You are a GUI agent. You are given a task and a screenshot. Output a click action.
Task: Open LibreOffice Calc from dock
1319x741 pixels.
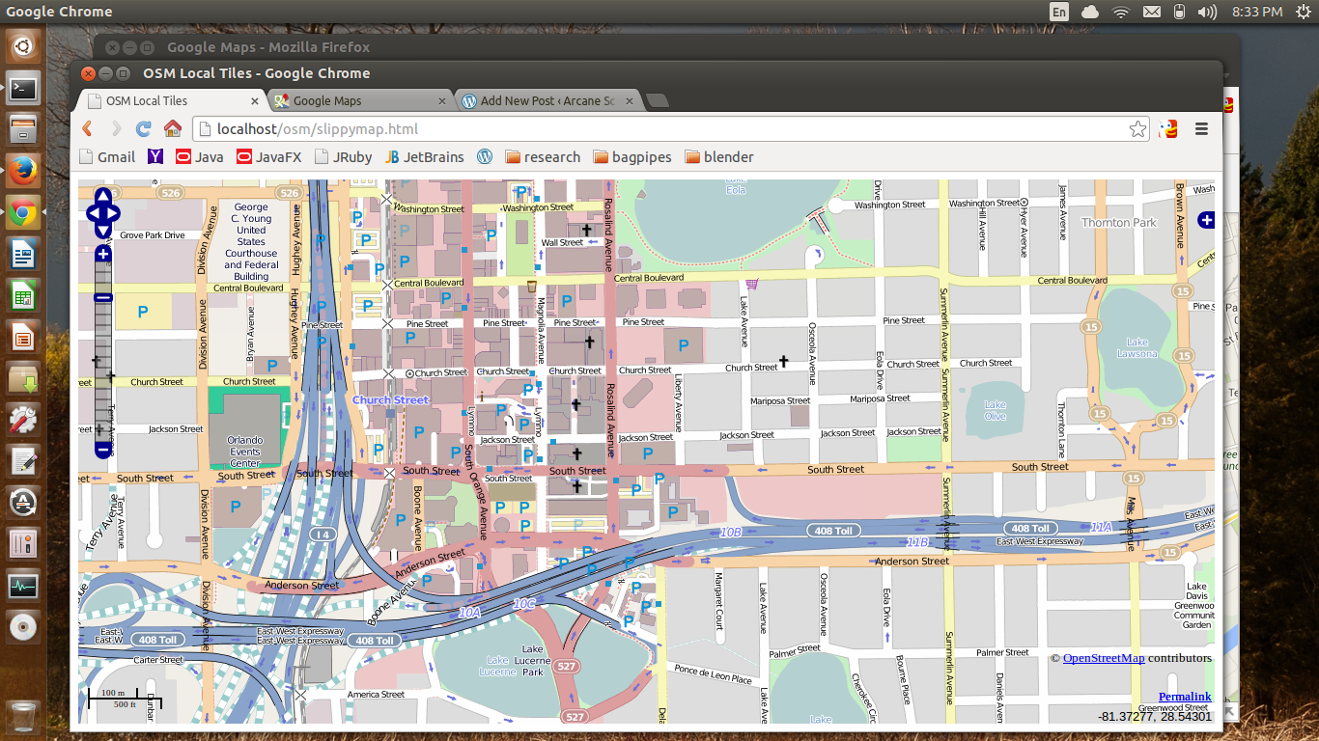click(x=23, y=296)
